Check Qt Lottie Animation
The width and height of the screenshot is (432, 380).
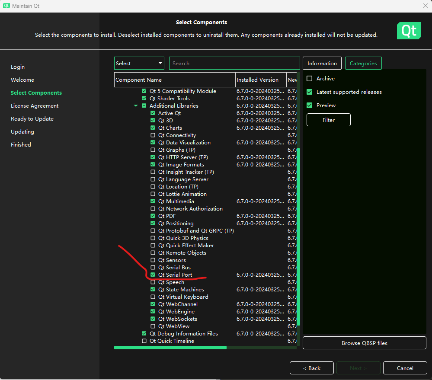coord(153,194)
